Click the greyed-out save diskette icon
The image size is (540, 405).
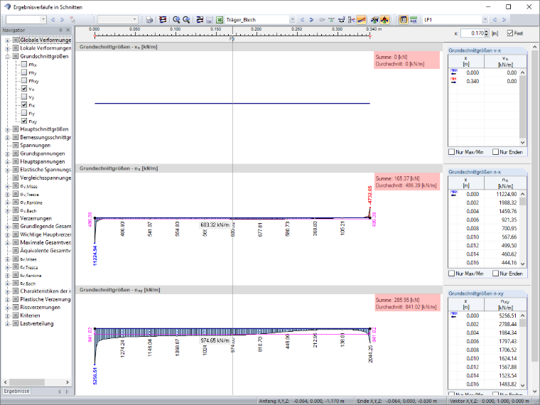pos(210,20)
